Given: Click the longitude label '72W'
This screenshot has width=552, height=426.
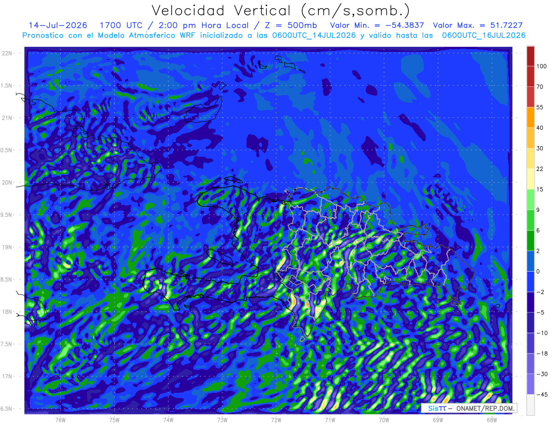Looking at the screenshot, I should pos(276,419).
